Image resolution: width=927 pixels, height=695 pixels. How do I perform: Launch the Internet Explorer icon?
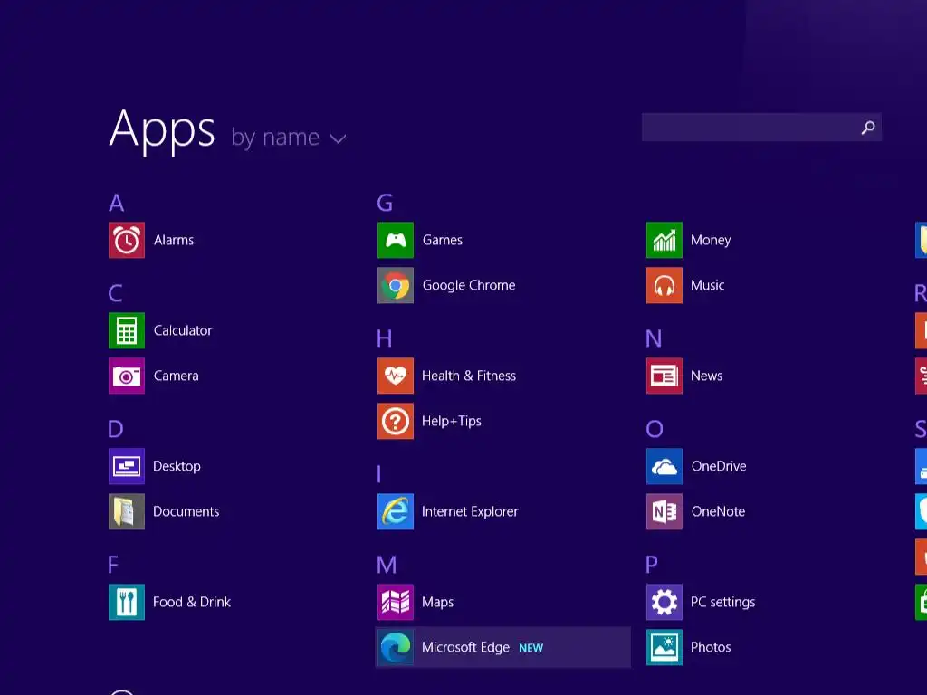click(396, 512)
